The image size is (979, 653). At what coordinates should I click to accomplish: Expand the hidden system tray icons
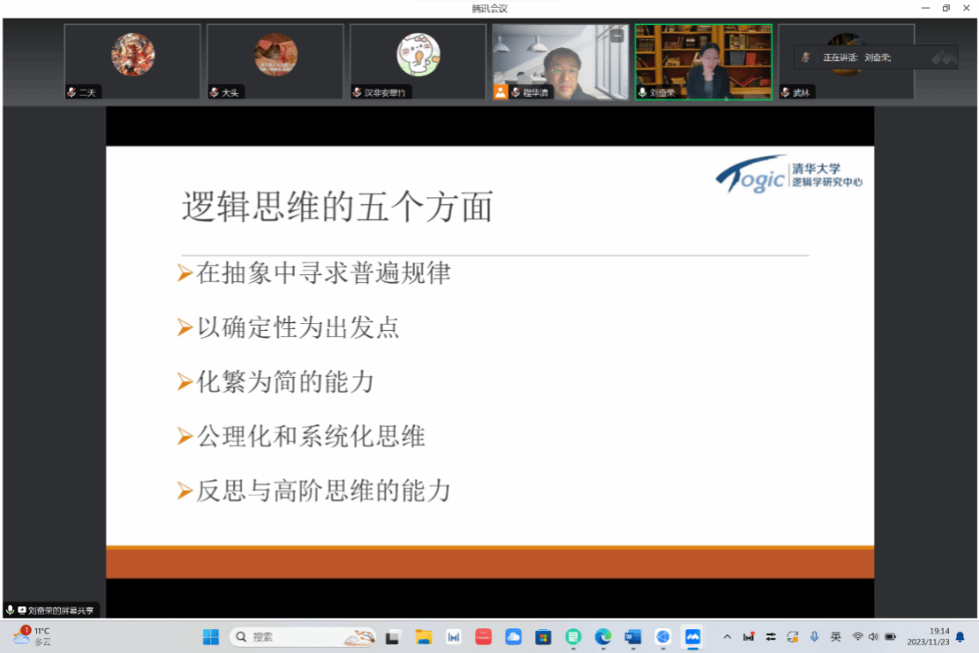click(728, 637)
